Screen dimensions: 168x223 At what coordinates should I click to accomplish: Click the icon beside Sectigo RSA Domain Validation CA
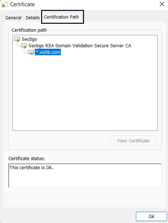click(24, 46)
